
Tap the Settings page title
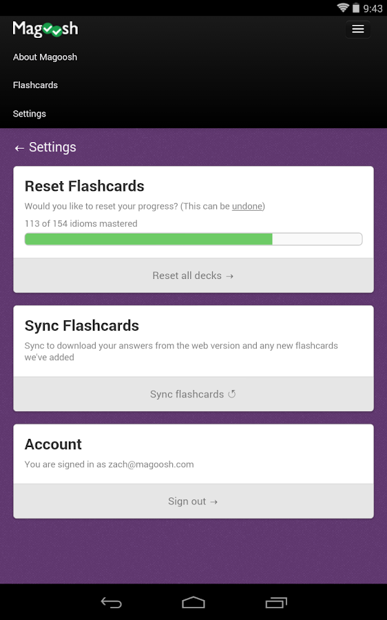(52, 147)
